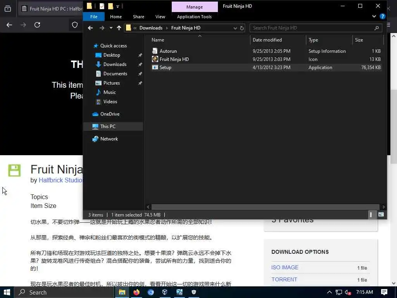Viewport: 397px width, 298px height.
Task: Sort files by Type column header
Action: [313, 40]
